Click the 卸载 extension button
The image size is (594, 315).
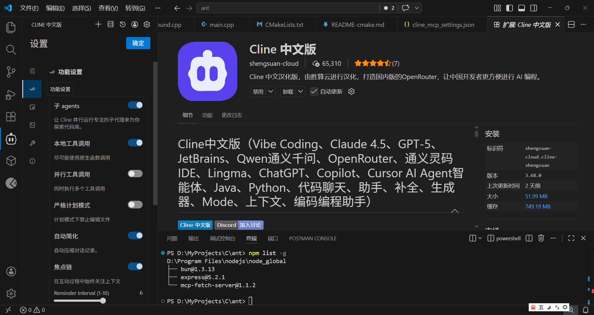pos(288,91)
